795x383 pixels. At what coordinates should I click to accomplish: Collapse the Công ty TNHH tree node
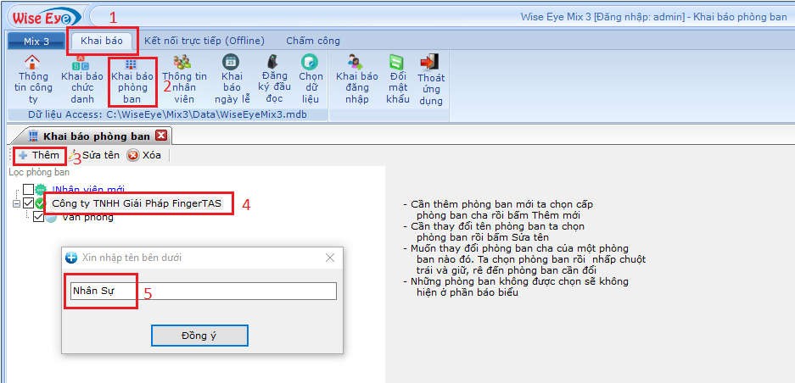coord(15,203)
